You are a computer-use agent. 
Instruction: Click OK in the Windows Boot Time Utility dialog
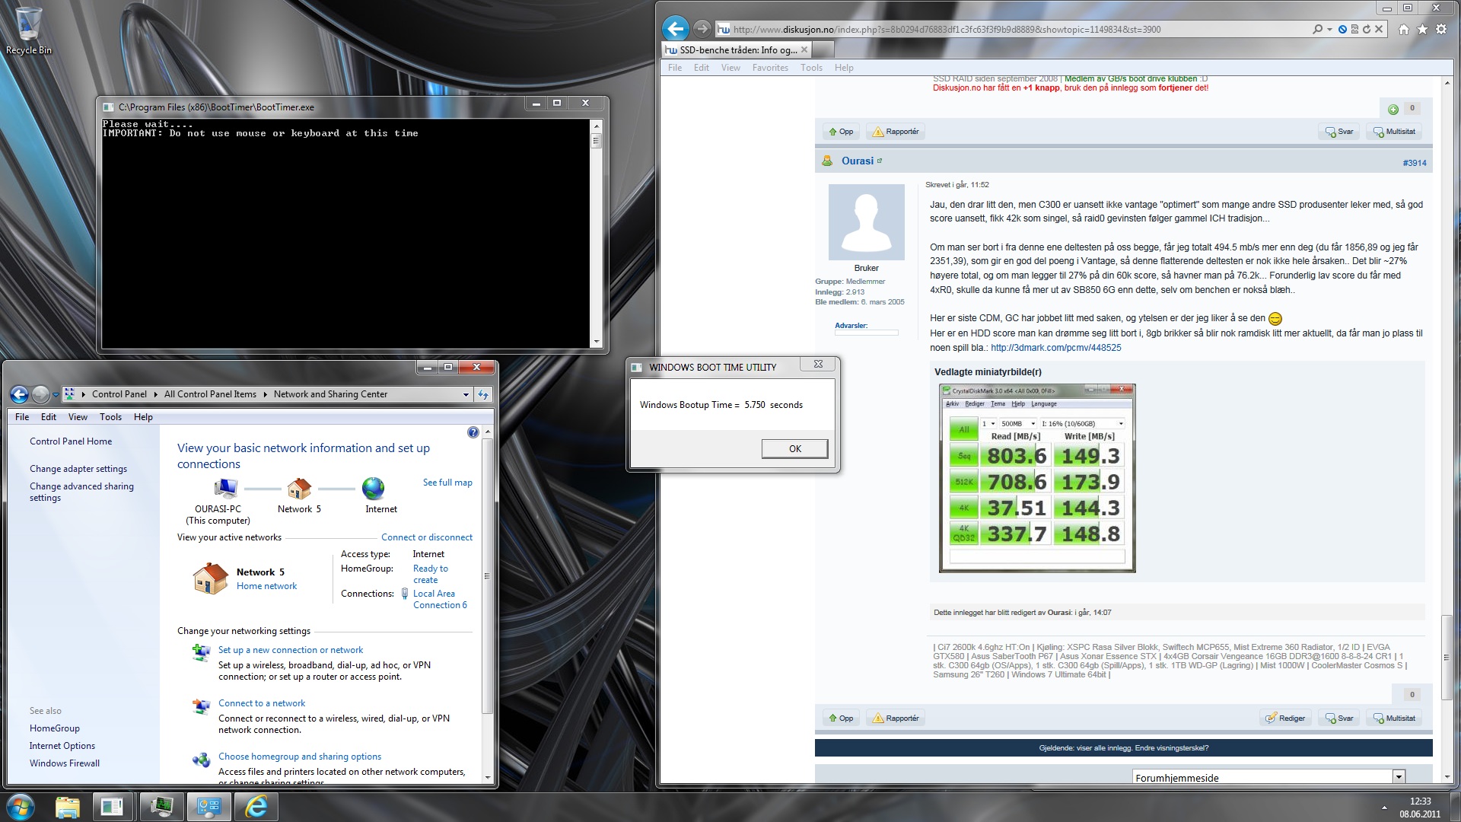tap(794, 449)
